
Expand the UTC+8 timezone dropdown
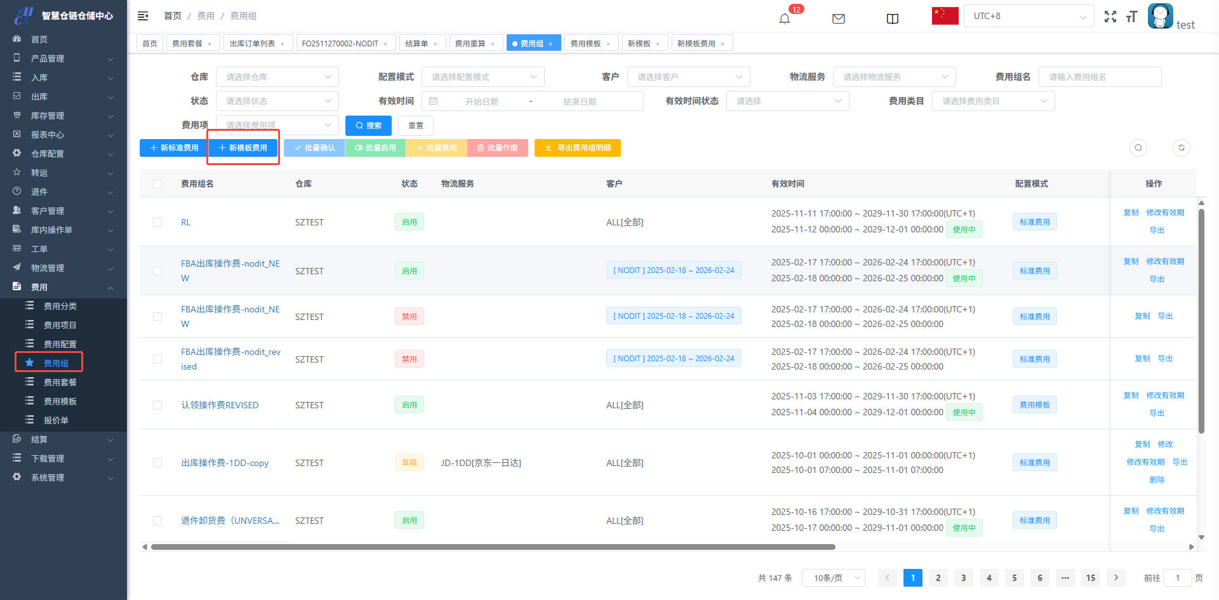[1029, 16]
